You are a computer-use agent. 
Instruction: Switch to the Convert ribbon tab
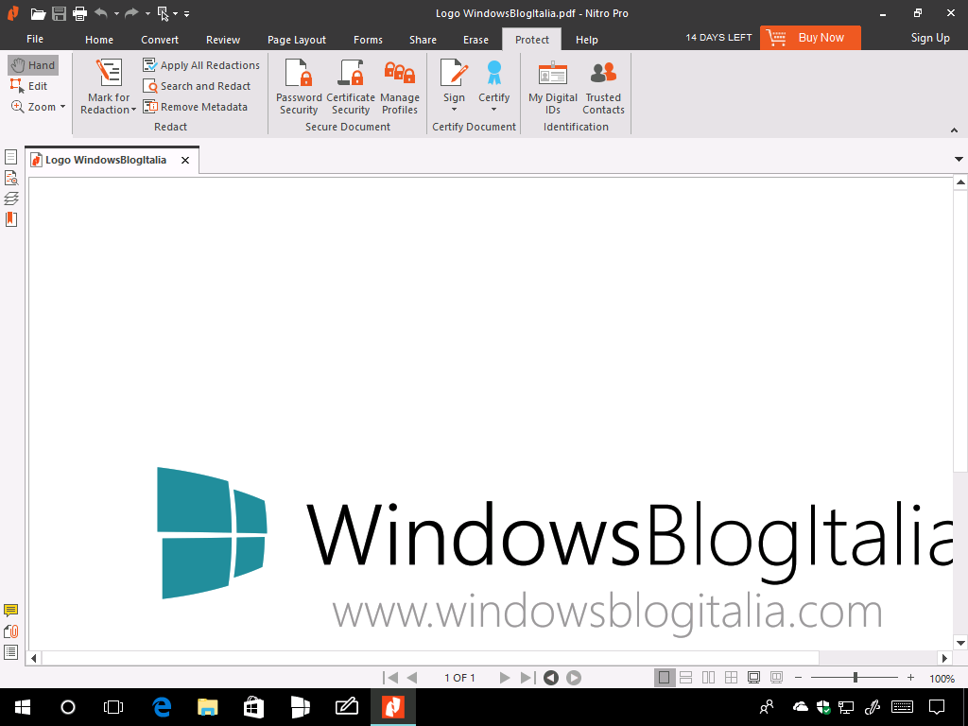click(x=159, y=40)
